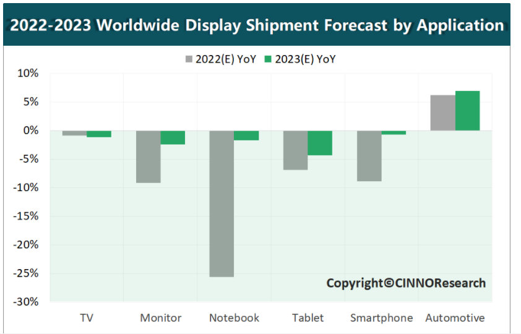
Task: Select the gray Tablet 2022 bar
Action: click(295, 150)
